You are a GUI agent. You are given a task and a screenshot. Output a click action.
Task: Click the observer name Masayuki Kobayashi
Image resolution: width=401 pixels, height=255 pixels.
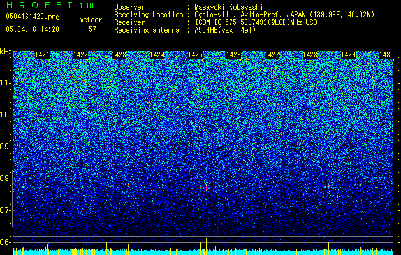[x=228, y=7]
